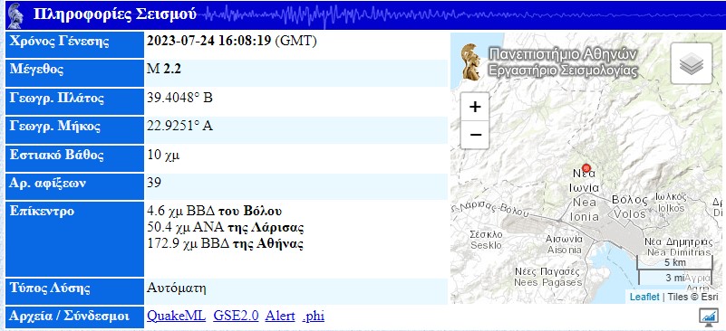
Task: Click the Sesklo place label on map
Action: pos(486,240)
